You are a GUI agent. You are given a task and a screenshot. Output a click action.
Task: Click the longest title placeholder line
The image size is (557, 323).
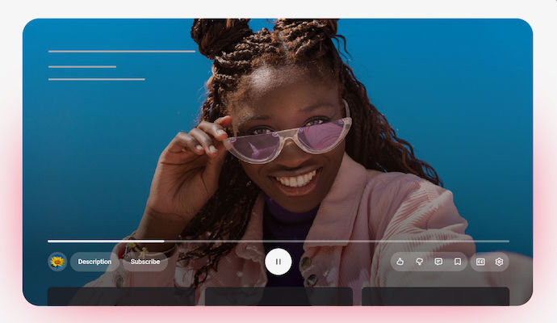121,51
